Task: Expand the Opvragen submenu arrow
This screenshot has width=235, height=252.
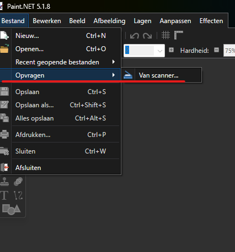Action: [x=114, y=75]
